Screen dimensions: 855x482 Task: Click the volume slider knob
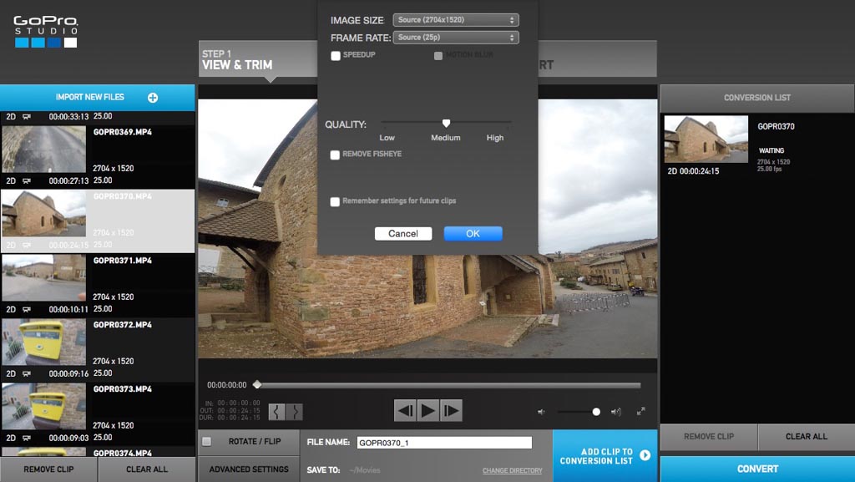tap(596, 412)
